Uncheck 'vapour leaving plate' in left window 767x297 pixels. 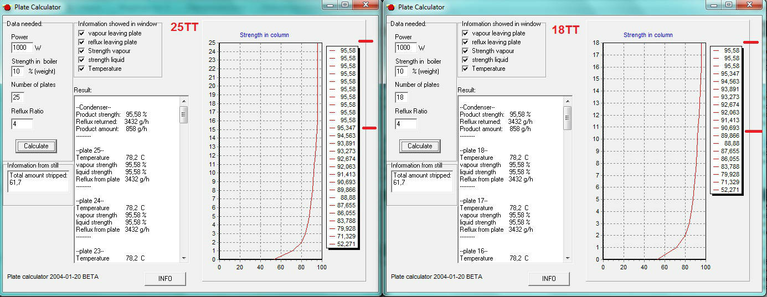pos(82,33)
